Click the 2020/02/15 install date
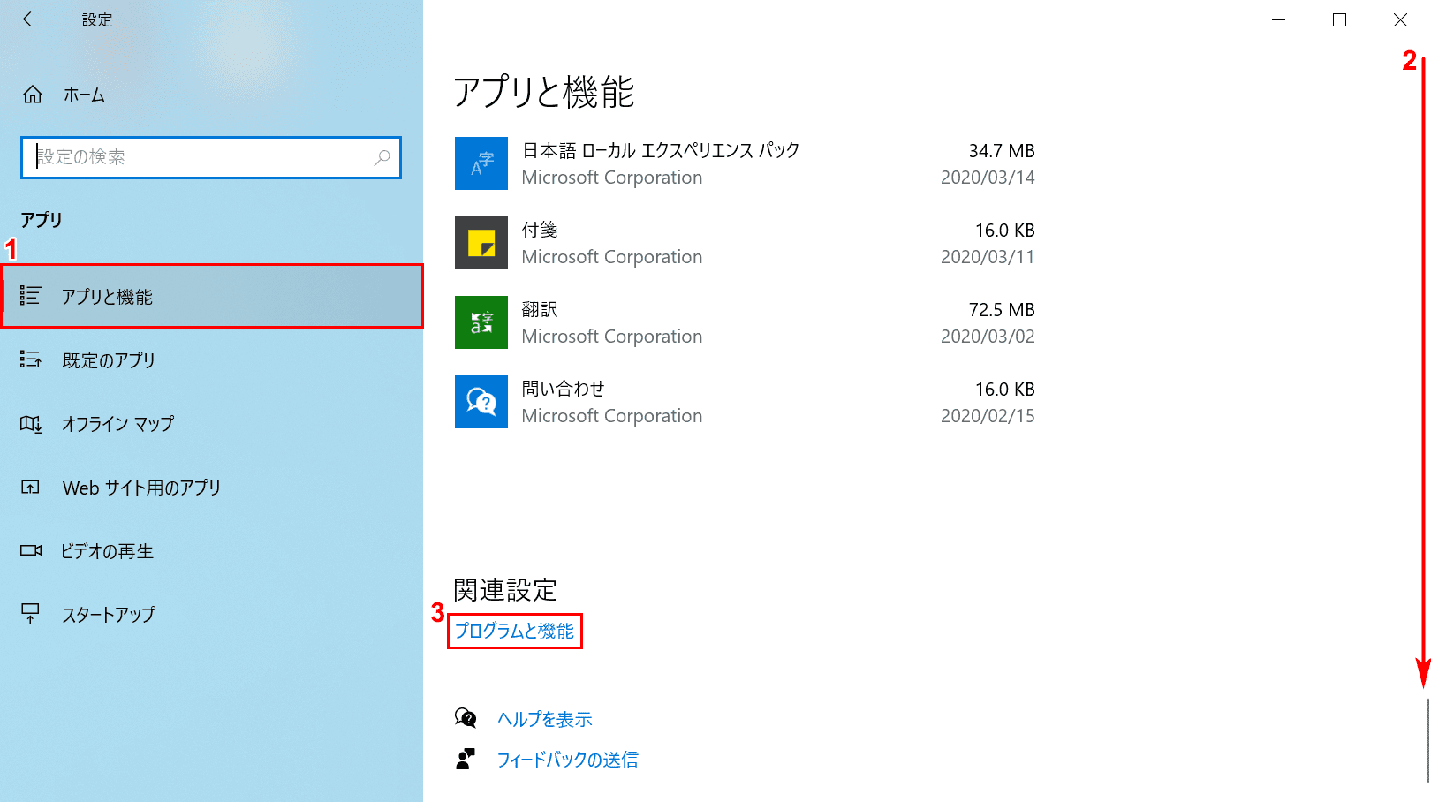1431x802 pixels. pos(988,416)
